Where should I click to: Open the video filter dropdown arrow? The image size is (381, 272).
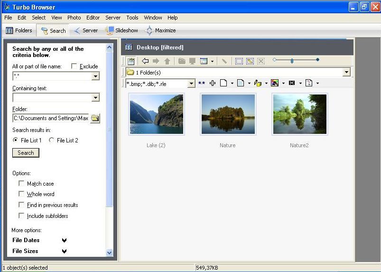coord(300,84)
